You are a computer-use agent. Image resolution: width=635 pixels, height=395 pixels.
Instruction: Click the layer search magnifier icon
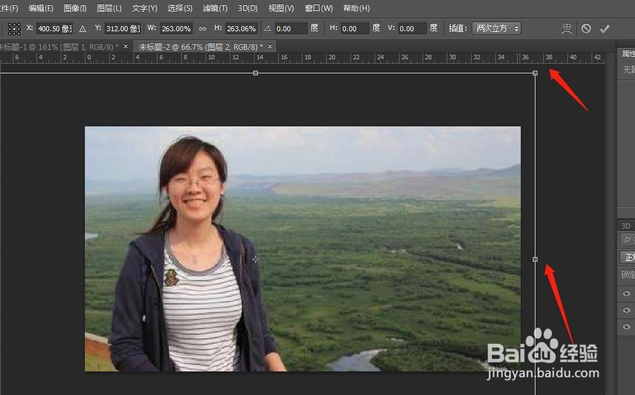click(627, 240)
